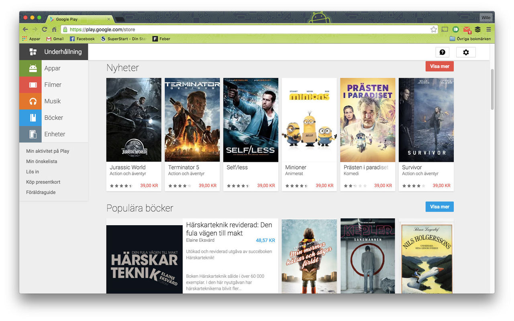The height and width of the screenshot is (321, 514).
Task: Open the Chrome hamburger menu
Action: pos(489,29)
